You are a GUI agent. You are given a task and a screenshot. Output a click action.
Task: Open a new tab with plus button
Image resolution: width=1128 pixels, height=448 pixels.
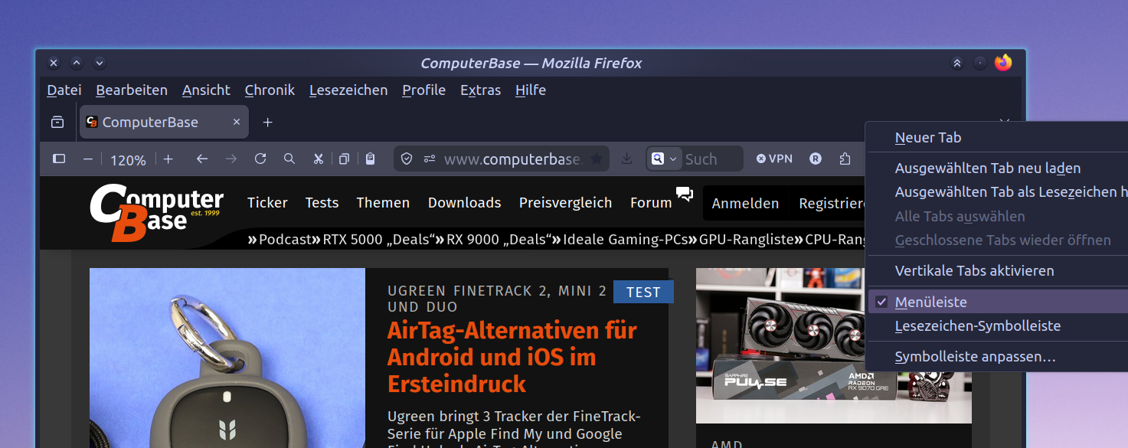tap(267, 123)
